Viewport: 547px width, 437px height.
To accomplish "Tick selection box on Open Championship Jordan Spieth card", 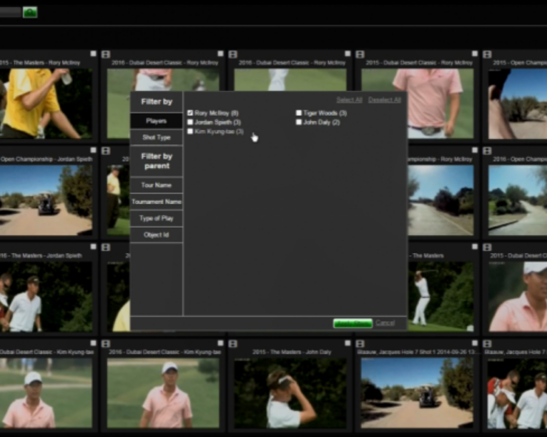I will coord(93,150).
